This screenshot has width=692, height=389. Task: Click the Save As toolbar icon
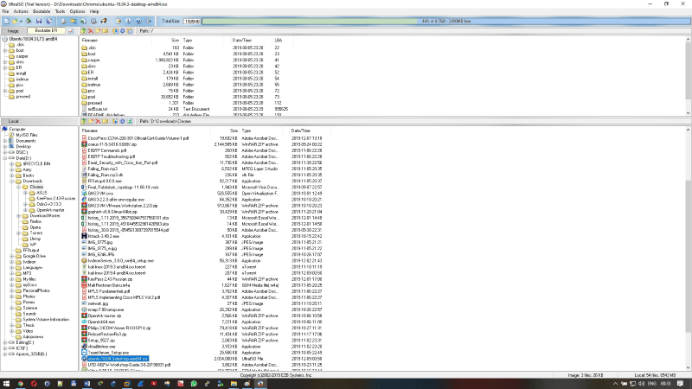(49, 21)
